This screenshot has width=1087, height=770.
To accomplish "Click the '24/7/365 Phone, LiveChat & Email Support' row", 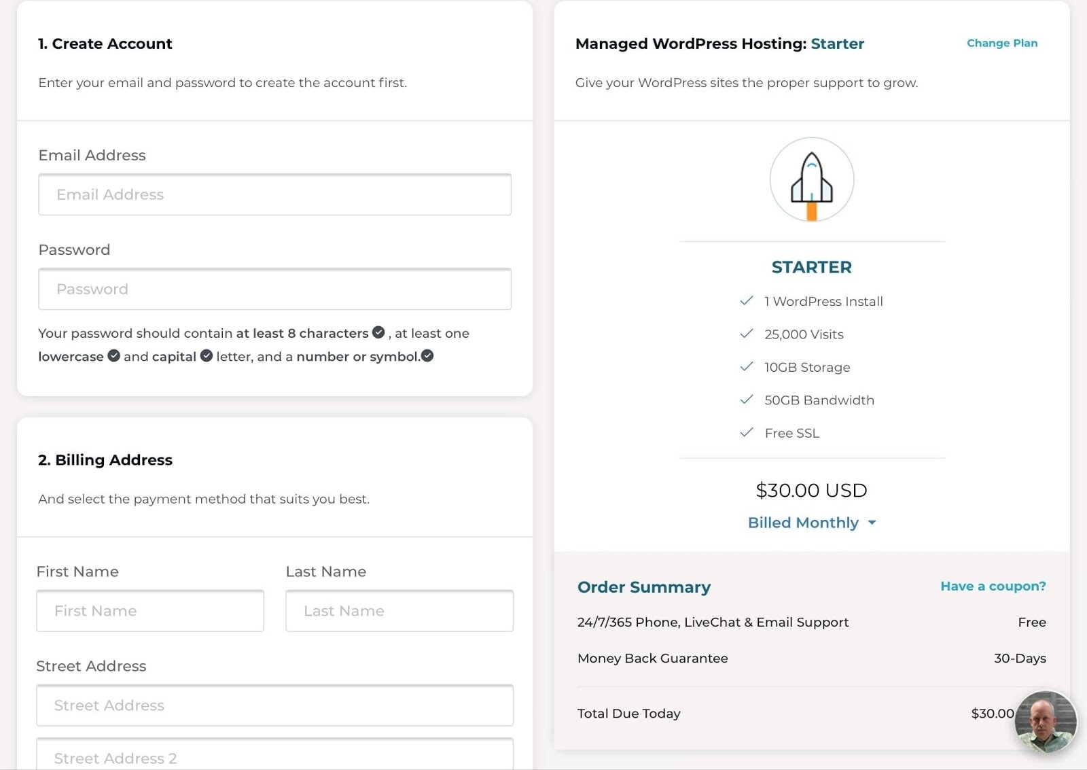I will (811, 622).
